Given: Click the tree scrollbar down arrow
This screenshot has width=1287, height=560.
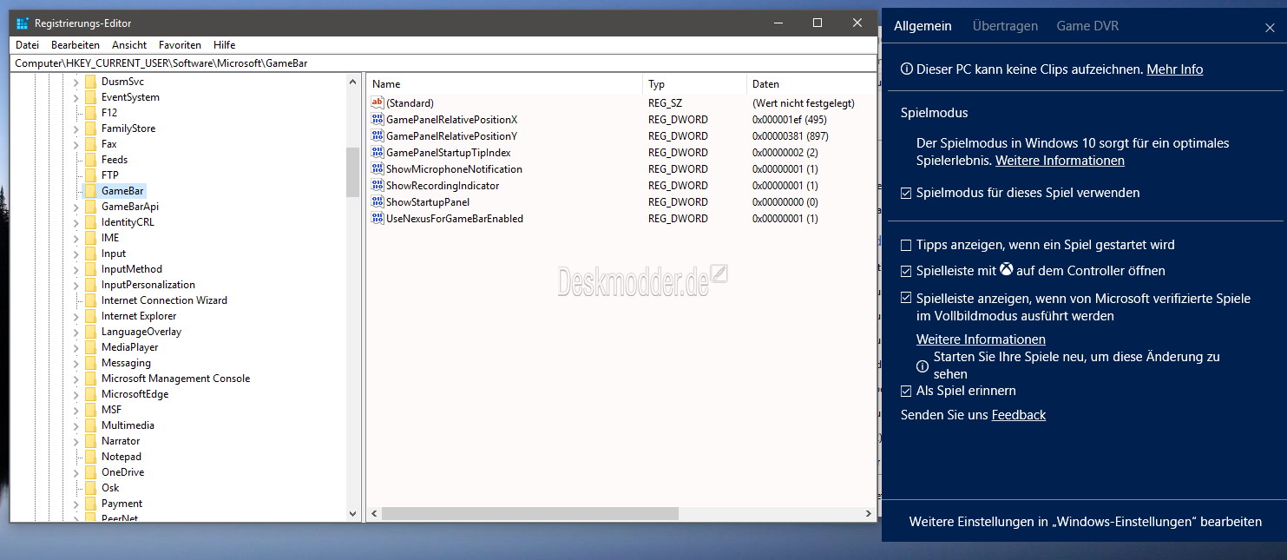Looking at the screenshot, I should pyautogui.click(x=352, y=514).
